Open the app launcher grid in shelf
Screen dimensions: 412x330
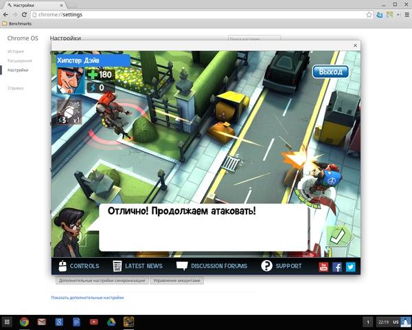pos(7,322)
